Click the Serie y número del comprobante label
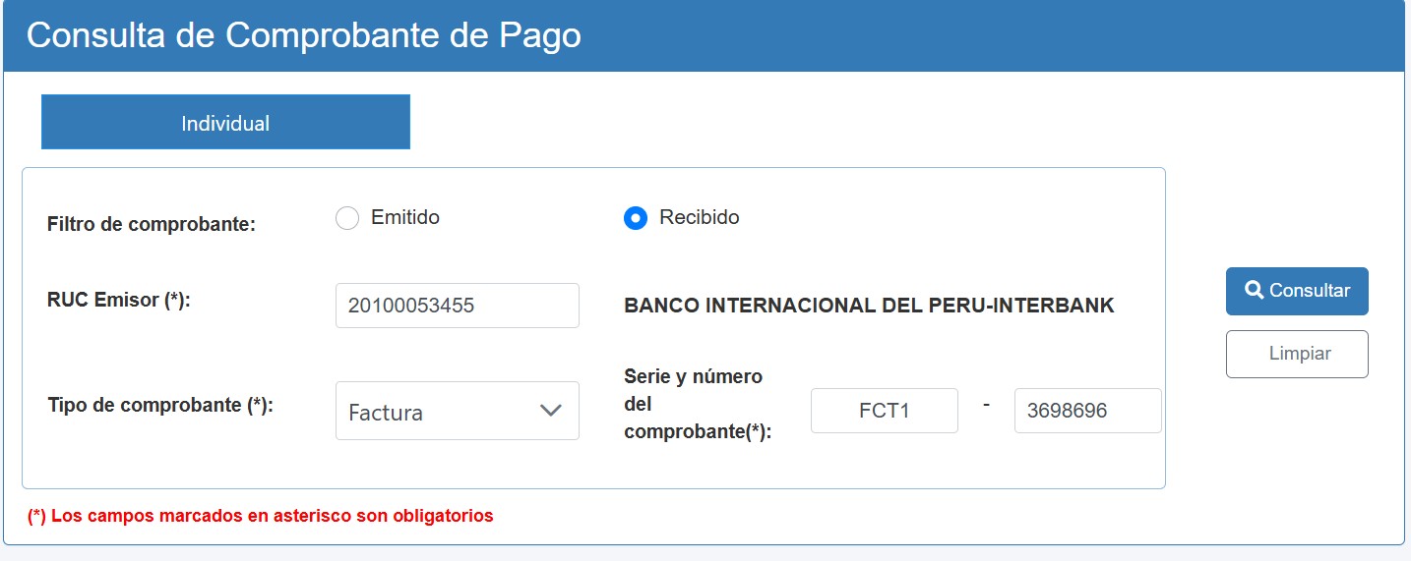 (x=697, y=404)
